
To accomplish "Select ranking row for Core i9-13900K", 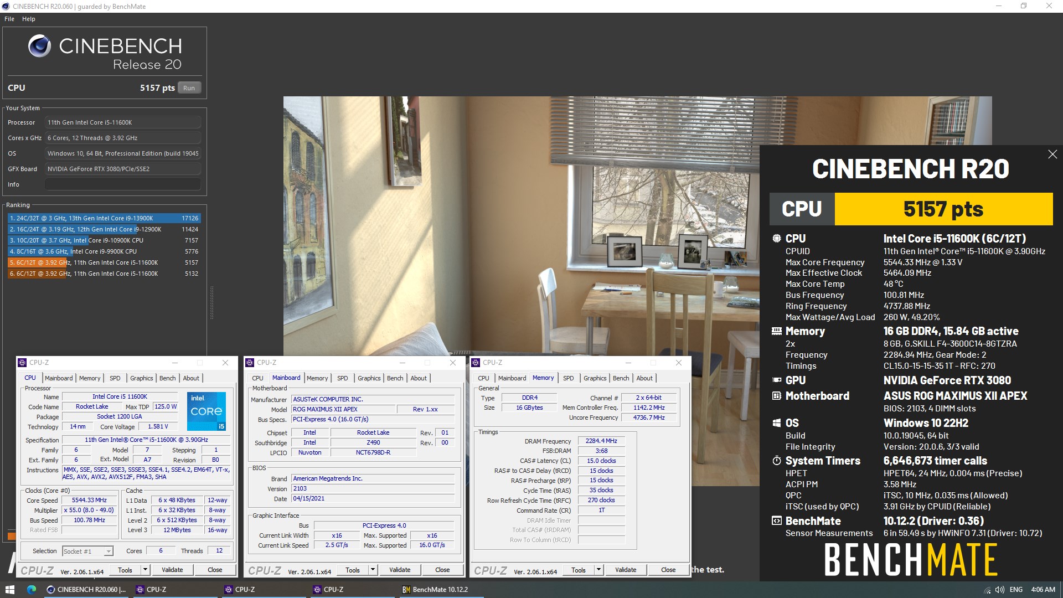I will [104, 218].
